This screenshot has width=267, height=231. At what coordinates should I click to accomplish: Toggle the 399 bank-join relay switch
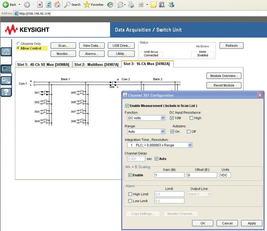113,83
